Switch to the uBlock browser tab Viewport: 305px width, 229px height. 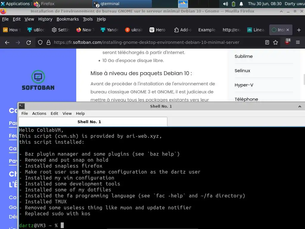[x=36, y=30]
